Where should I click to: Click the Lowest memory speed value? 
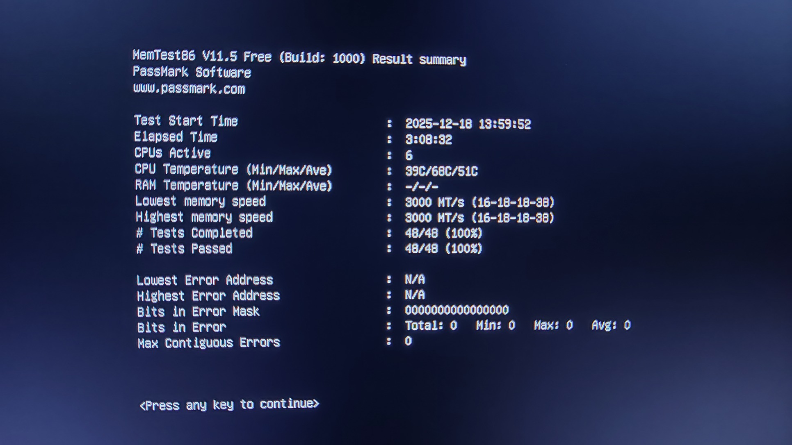click(x=479, y=202)
